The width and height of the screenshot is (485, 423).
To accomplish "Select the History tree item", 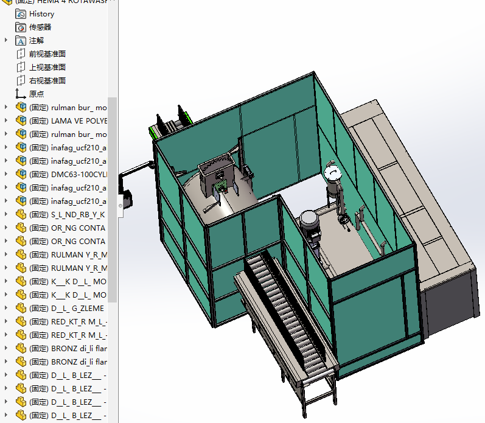I will (41, 14).
